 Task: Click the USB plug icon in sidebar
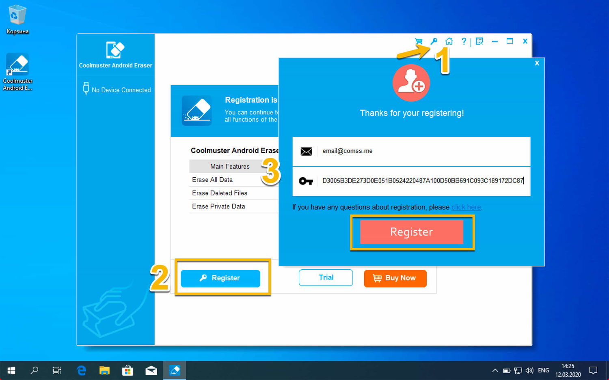(x=86, y=88)
